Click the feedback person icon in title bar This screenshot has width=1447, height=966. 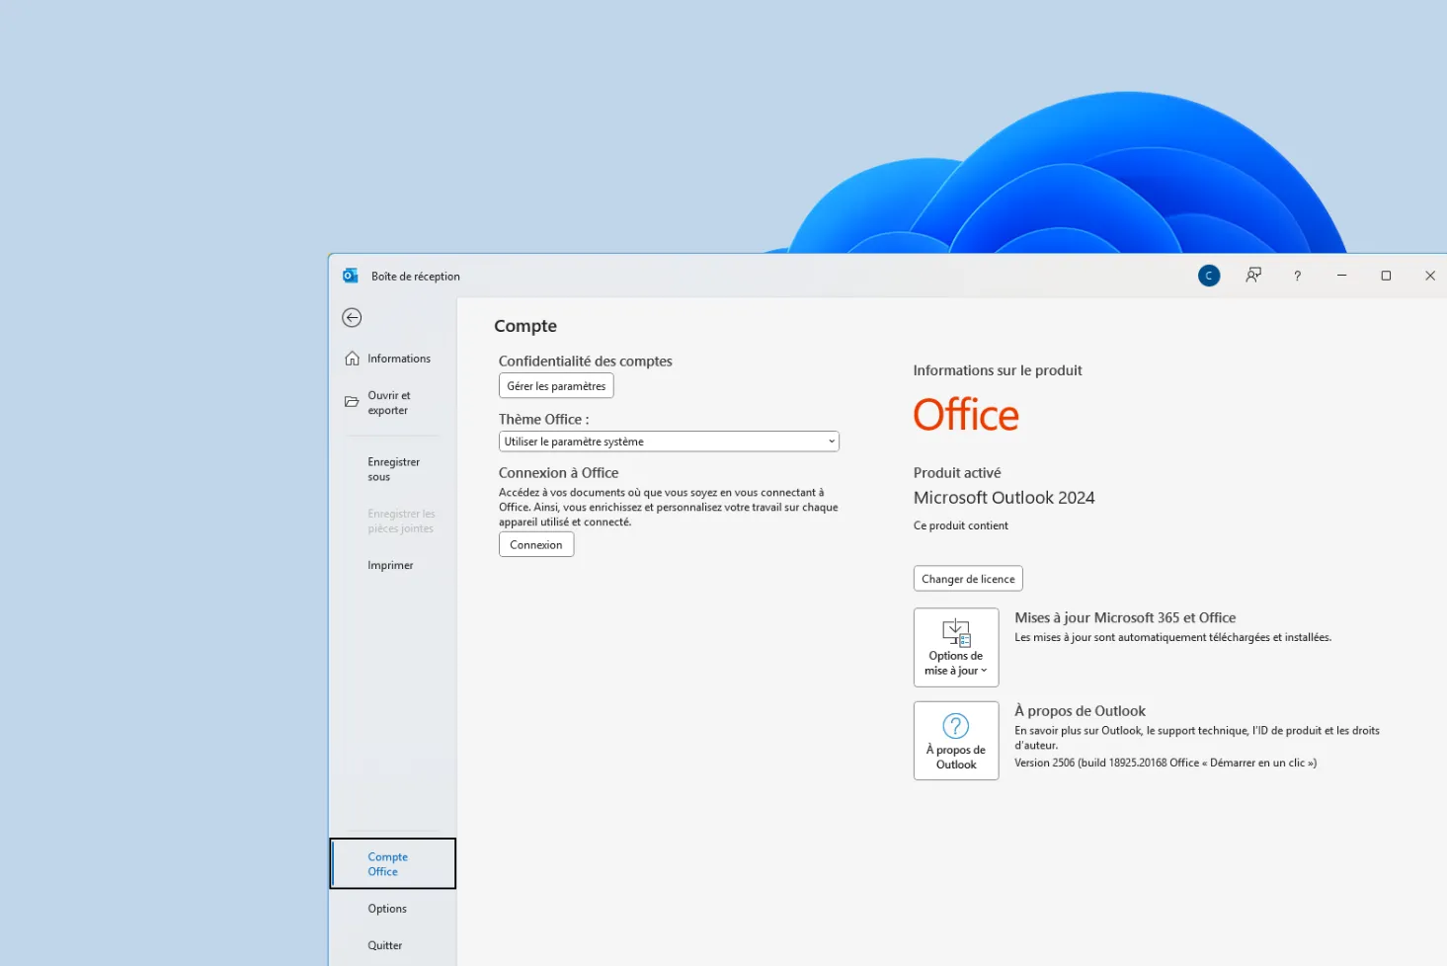[1253, 276]
